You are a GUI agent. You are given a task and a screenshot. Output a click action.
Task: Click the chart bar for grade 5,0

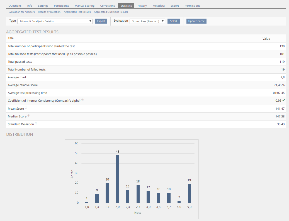click(189, 193)
